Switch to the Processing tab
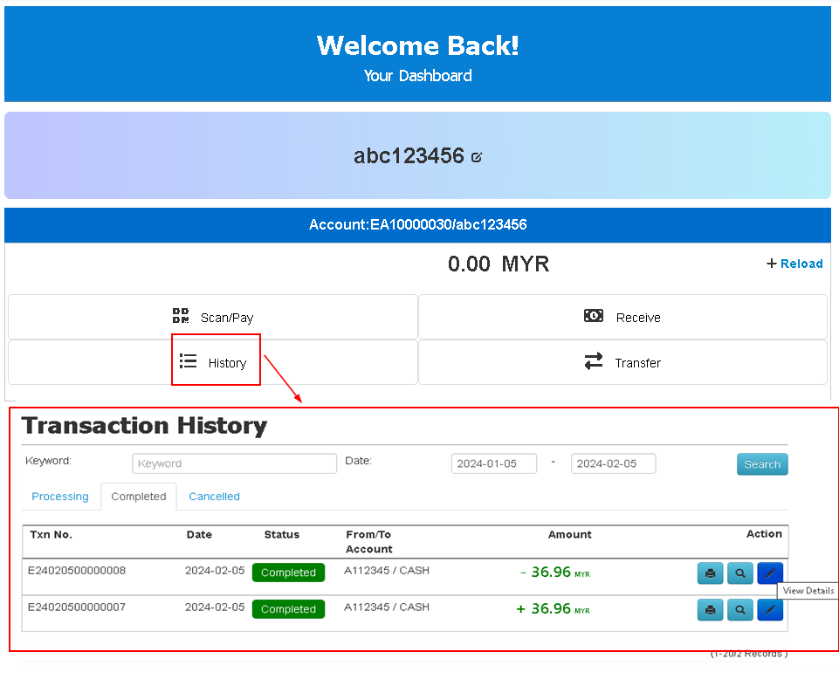 [60, 497]
